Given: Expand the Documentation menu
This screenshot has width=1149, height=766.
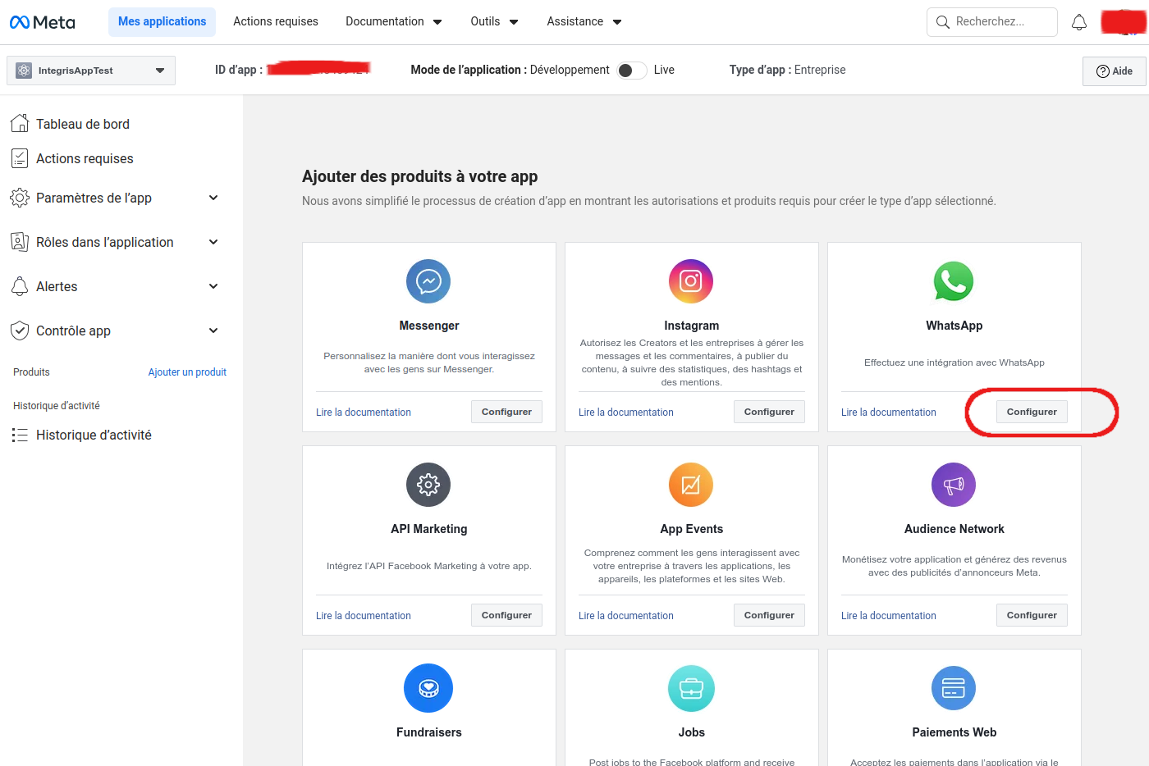Looking at the screenshot, I should [x=394, y=22].
